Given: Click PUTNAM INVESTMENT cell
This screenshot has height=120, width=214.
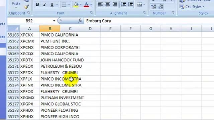Looking at the screenshot, I should [x=50, y=98].
